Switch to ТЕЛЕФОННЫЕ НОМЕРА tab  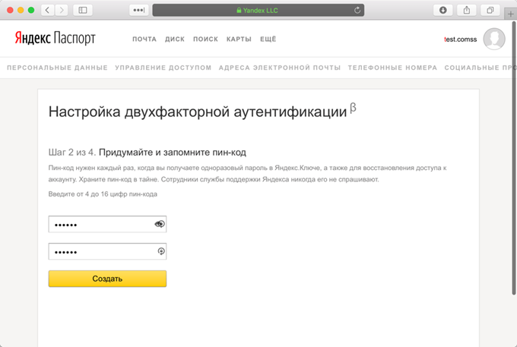point(392,68)
